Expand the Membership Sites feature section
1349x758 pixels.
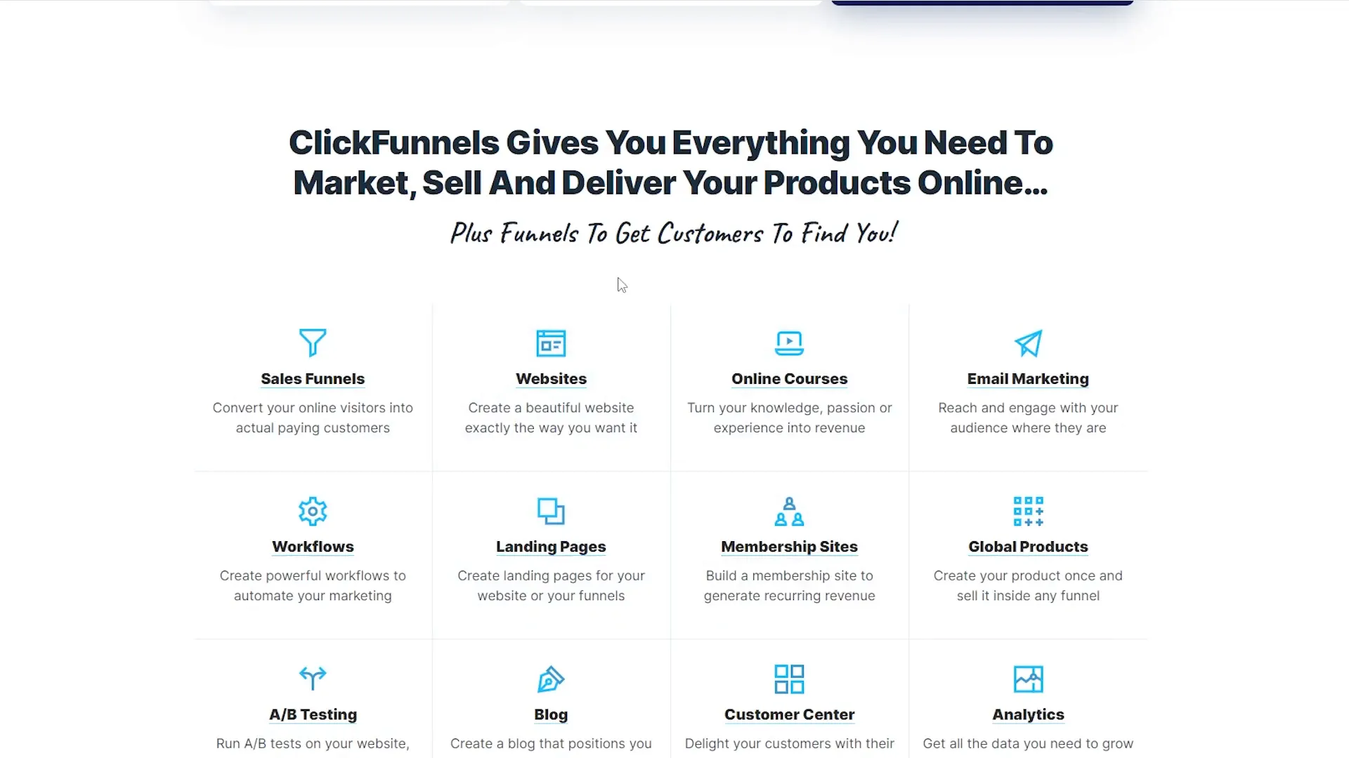click(790, 546)
